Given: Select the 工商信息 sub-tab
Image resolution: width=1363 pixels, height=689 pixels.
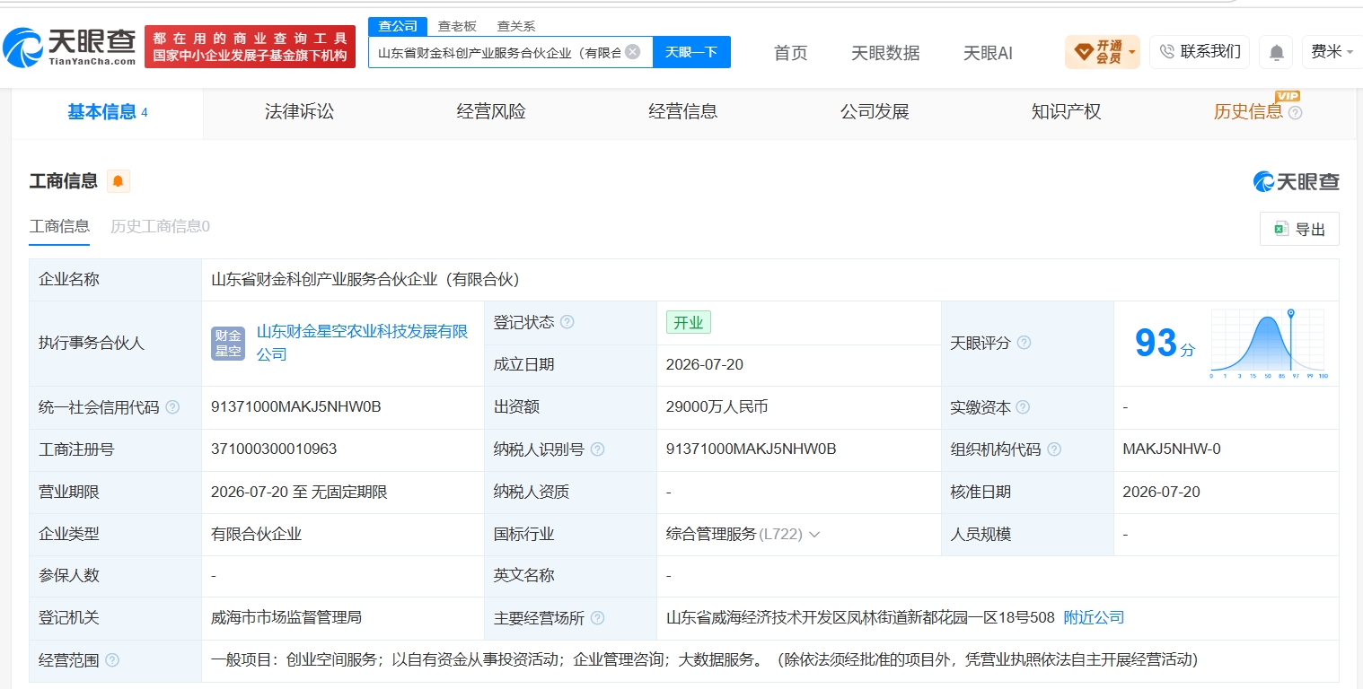Looking at the screenshot, I should (x=59, y=226).
